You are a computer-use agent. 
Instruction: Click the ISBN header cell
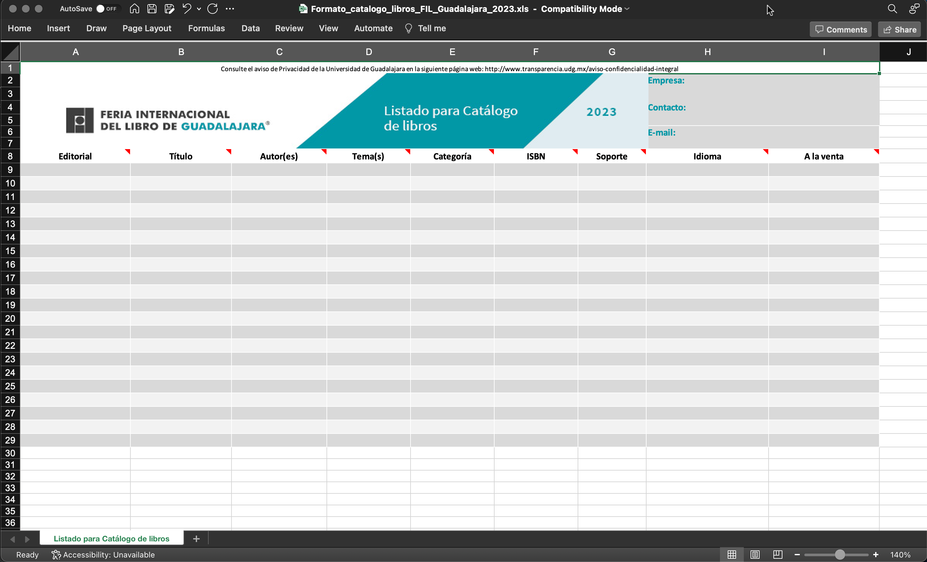536,156
